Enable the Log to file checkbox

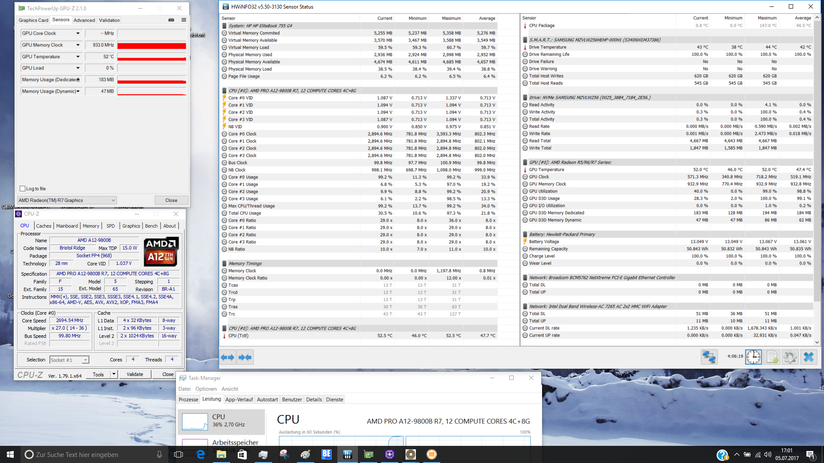click(23, 189)
